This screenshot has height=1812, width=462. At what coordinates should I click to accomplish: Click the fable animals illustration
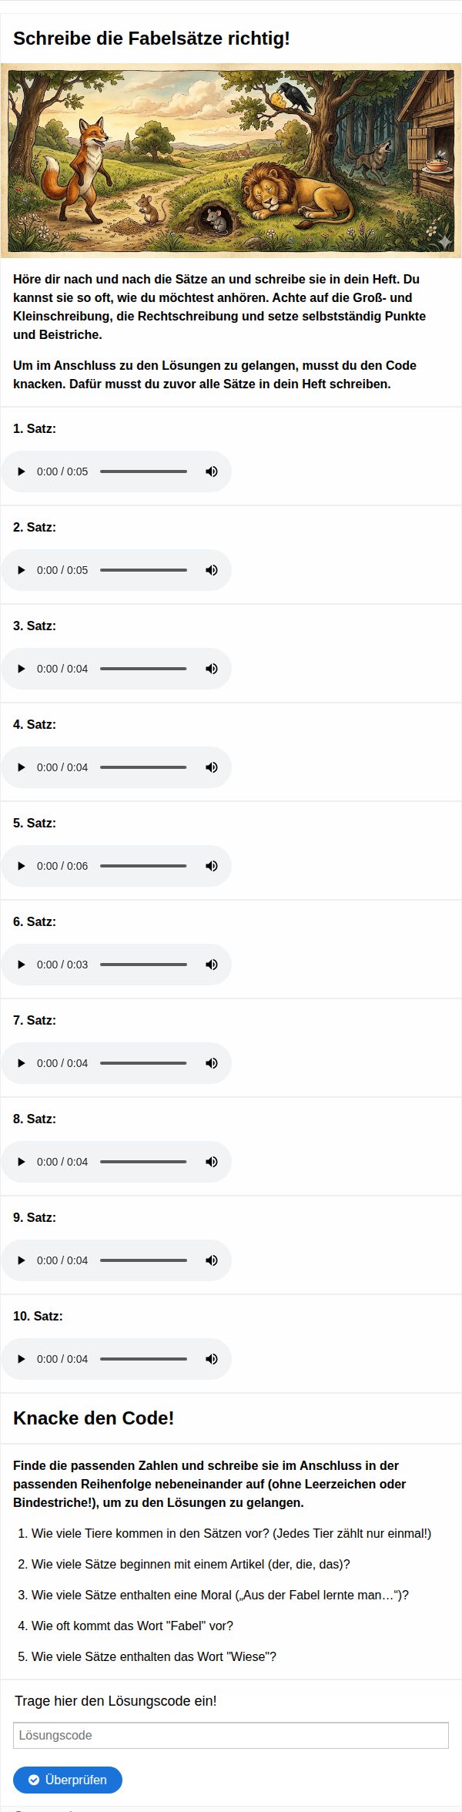[230, 160]
